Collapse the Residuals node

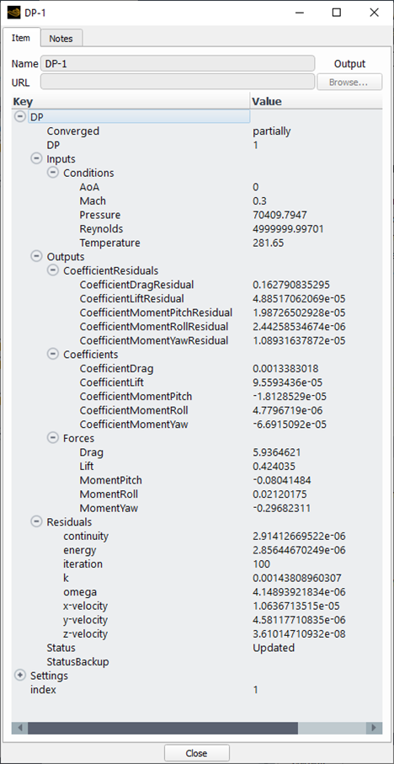(36, 522)
